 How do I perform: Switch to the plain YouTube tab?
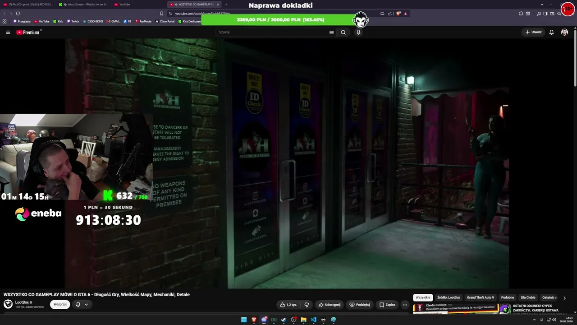click(x=138, y=5)
